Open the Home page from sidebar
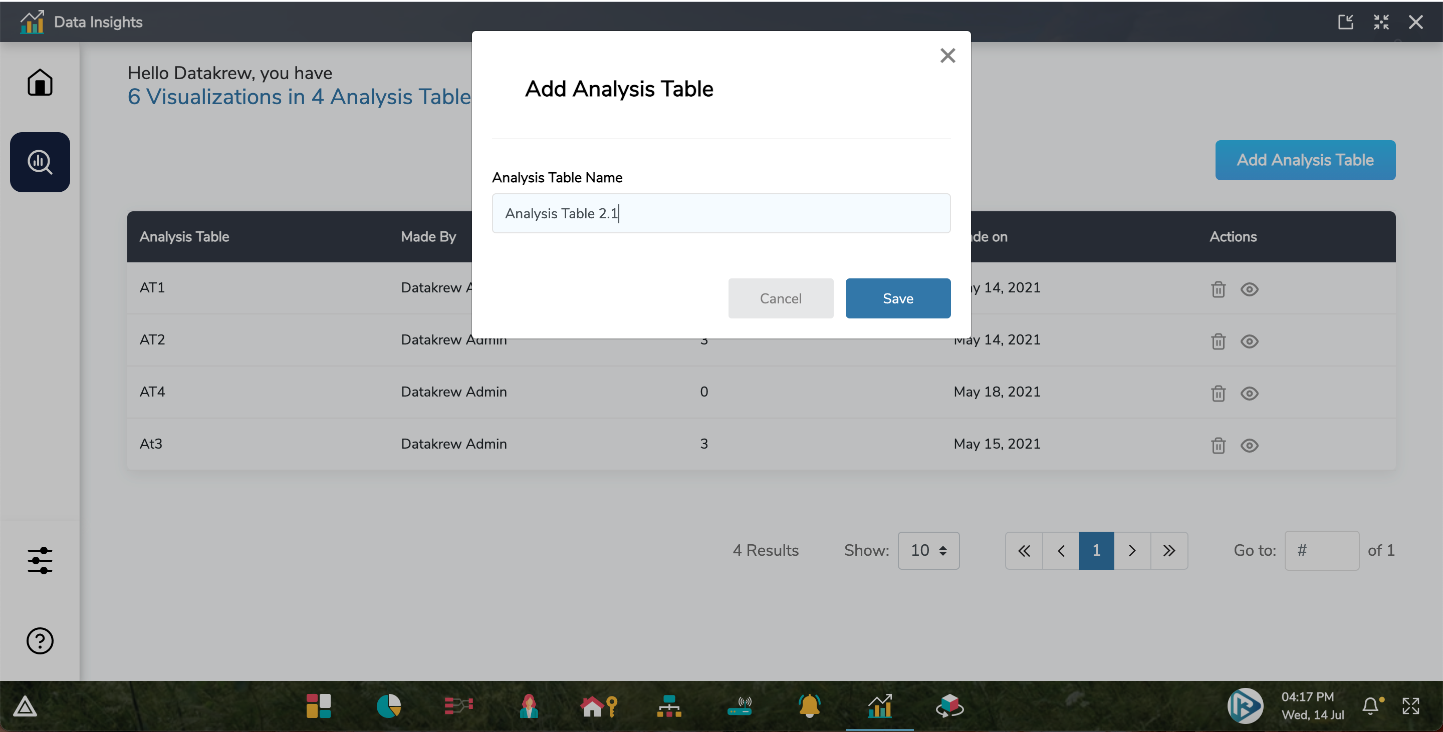1443x732 pixels. coord(40,82)
